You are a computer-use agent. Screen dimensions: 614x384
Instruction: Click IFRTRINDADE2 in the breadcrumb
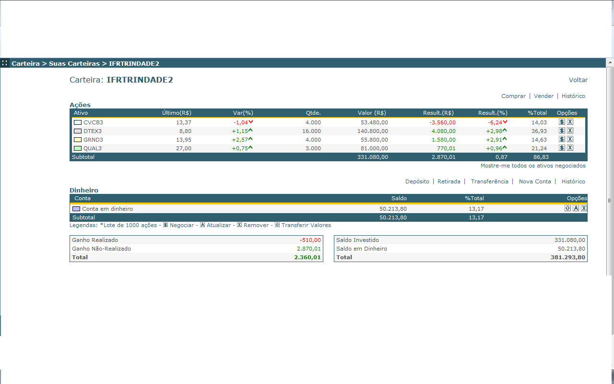[134, 63]
